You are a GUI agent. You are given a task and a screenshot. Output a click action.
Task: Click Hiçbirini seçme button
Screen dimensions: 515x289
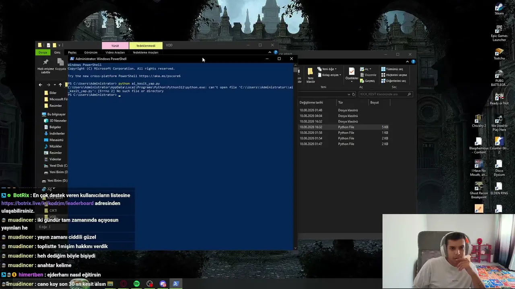(394, 75)
